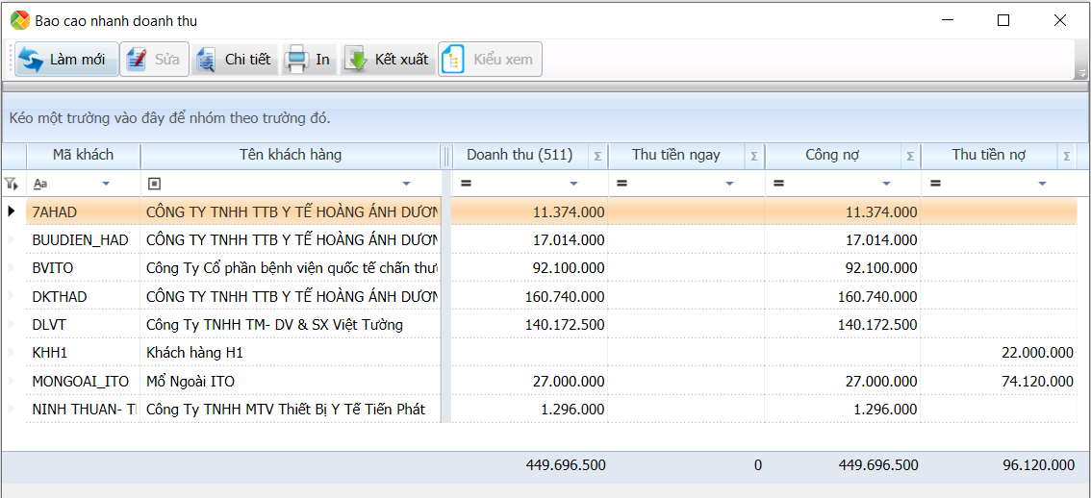Open Chi tiết detail view

[x=235, y=60]
